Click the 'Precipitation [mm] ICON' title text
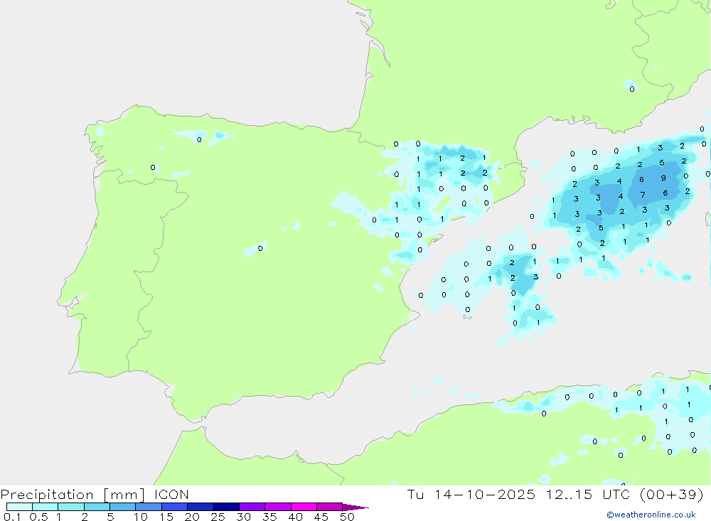This screenshot has width=711, height=521. point(95,495)
